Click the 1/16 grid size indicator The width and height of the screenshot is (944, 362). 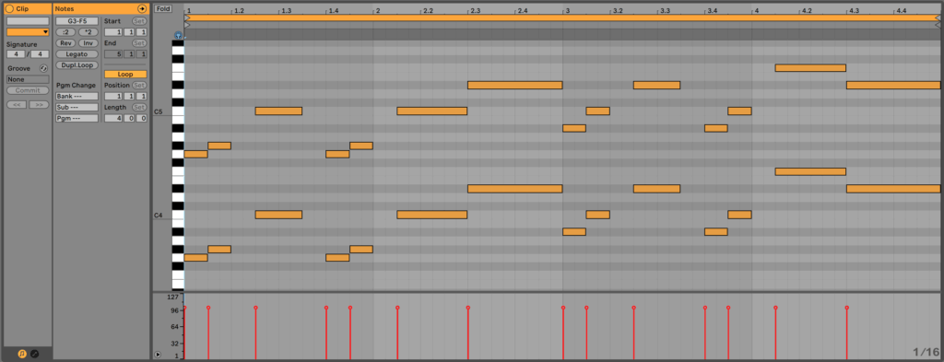pos(926,352)
